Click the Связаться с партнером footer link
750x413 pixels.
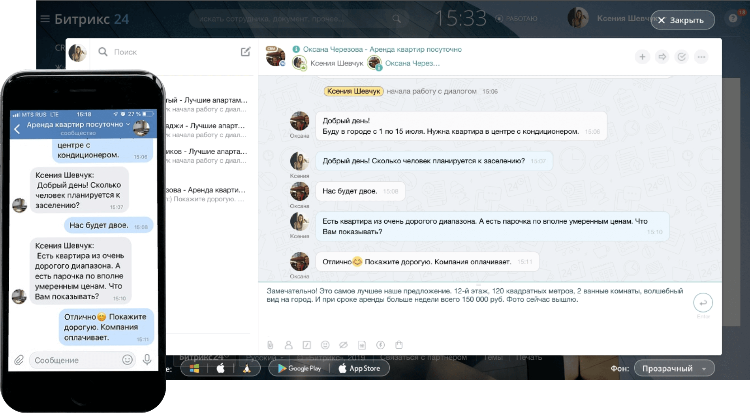click(423, 357)
